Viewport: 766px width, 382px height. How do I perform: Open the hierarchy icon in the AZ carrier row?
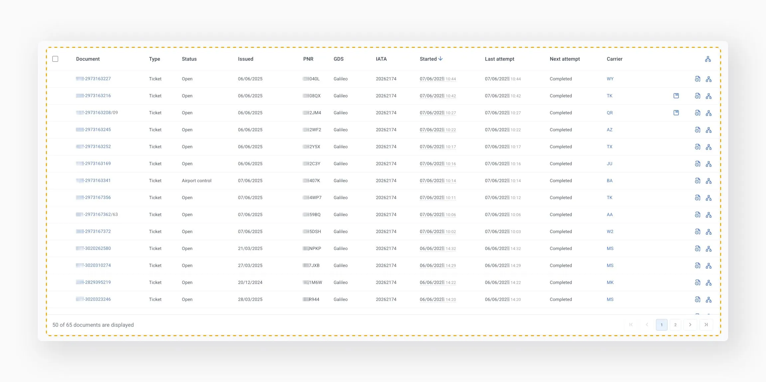coord(708,130)
